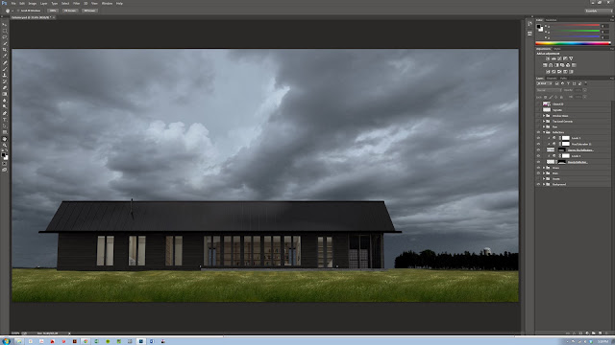Add a Brightness/Contrast adjustment

548,58
